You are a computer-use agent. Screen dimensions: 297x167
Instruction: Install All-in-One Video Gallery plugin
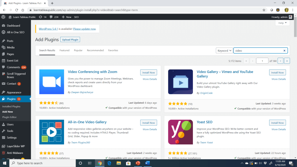(x=148, y=123)
